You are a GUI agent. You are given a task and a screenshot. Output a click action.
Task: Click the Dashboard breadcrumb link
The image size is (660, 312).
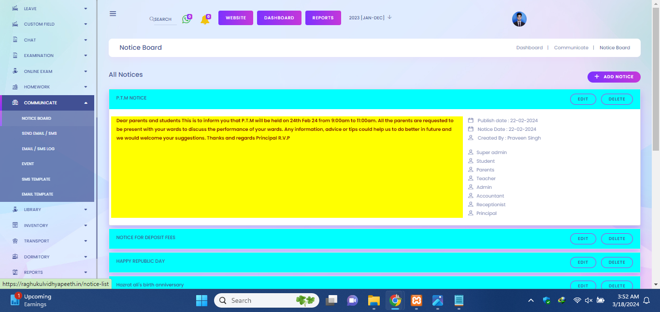(x=529, y=48)
